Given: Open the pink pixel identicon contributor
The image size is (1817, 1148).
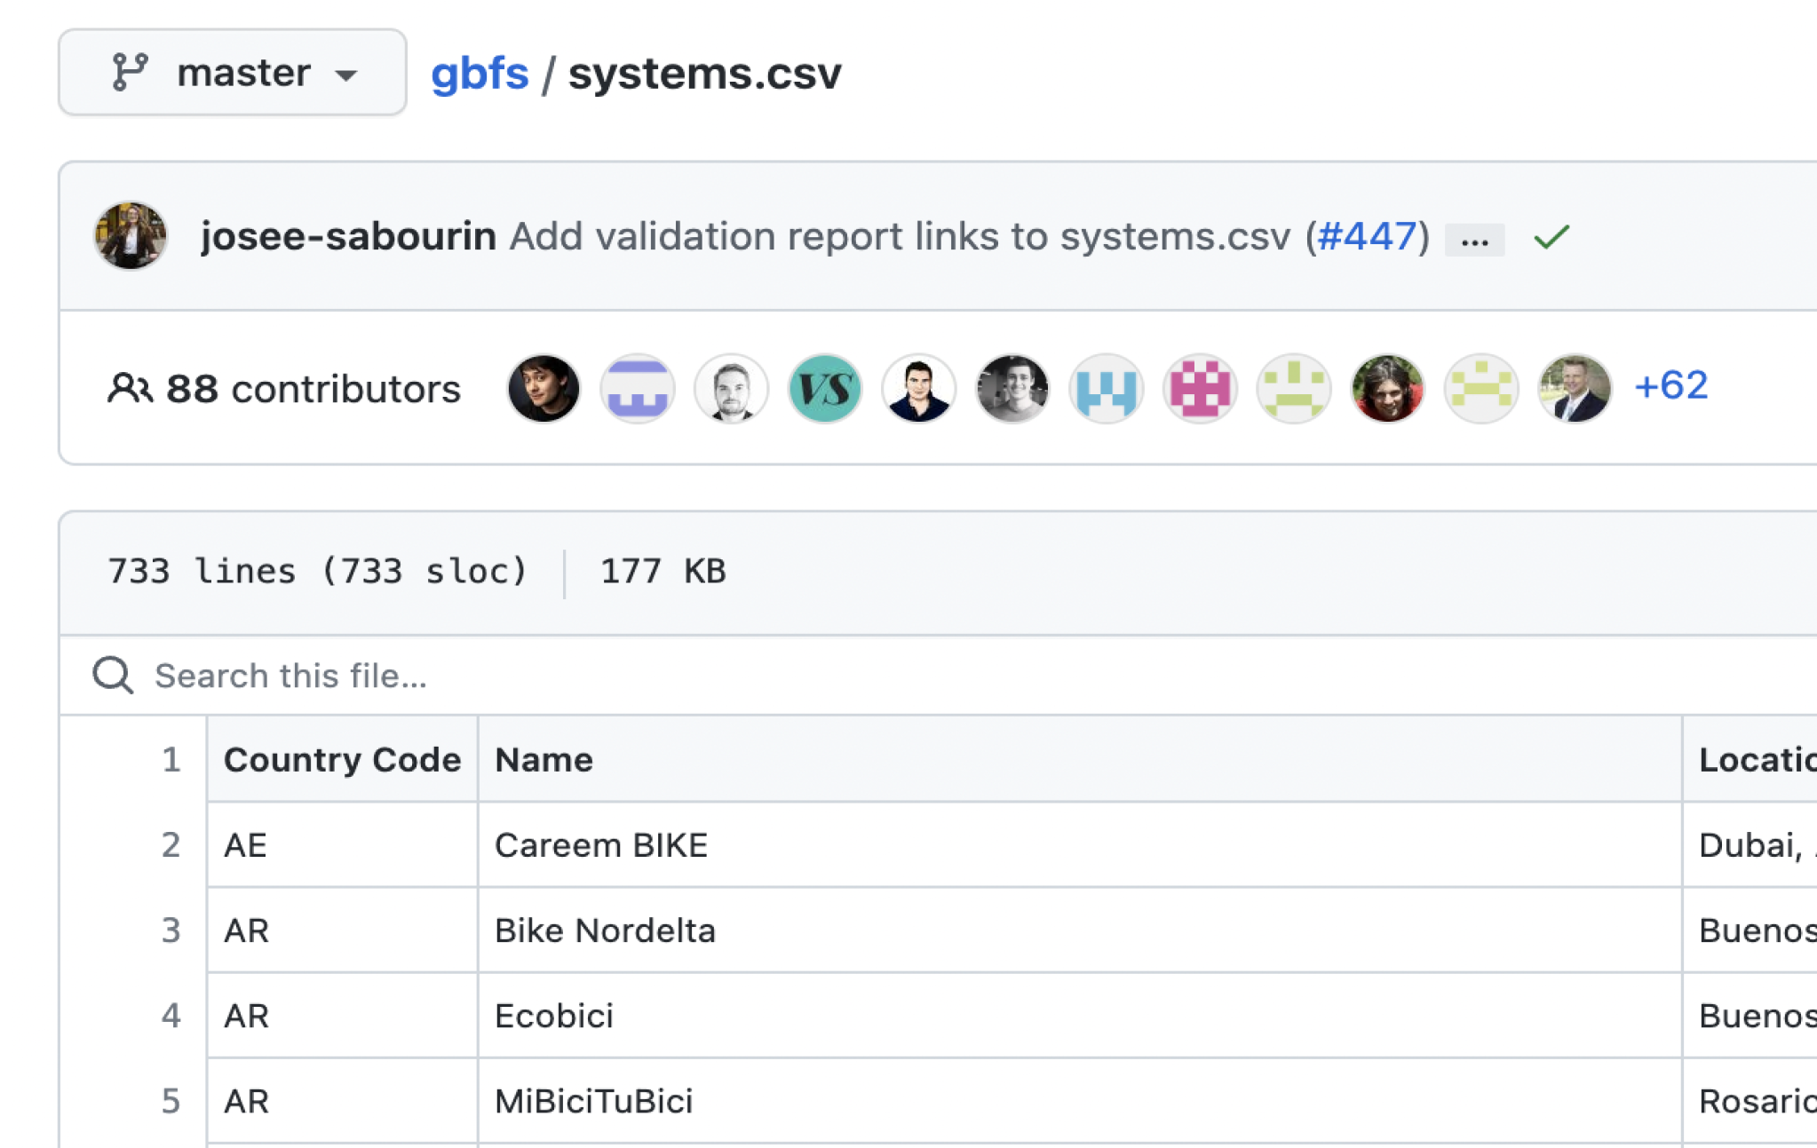Looking at the screenshot, I should point(1200,388).
